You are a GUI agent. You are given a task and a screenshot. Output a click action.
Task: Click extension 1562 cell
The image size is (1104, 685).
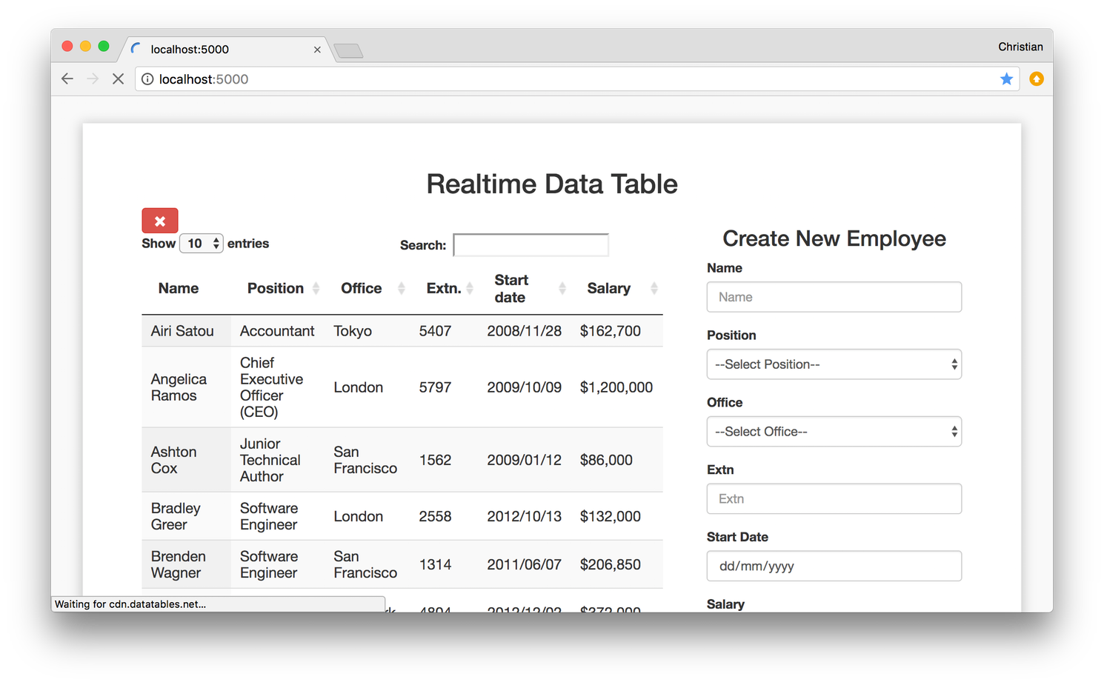[x=444, y=460]
